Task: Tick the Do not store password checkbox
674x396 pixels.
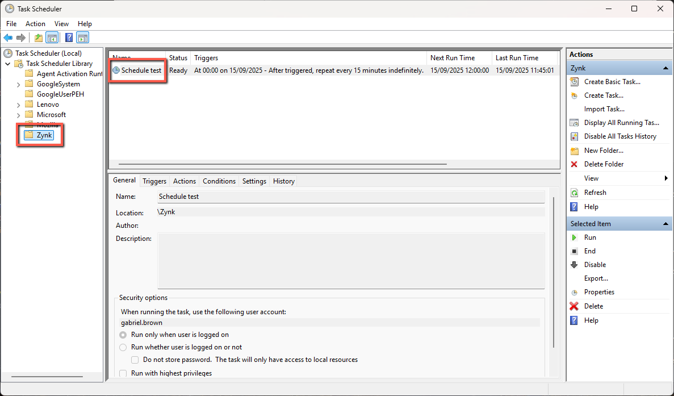Action: pyautogui.click(x=135, y=360)
